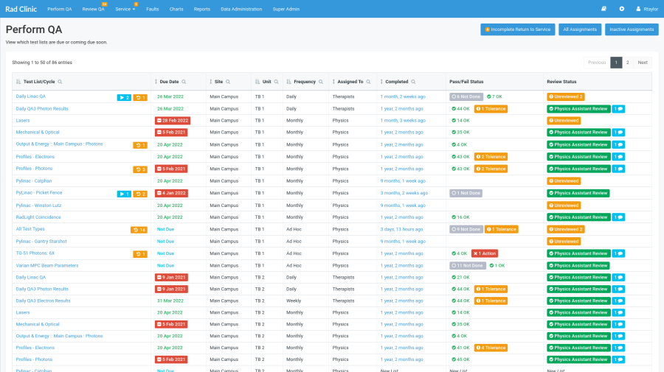
Task: Click the Next pagination button
Action: pyautogui.click(x=643, y=63)
